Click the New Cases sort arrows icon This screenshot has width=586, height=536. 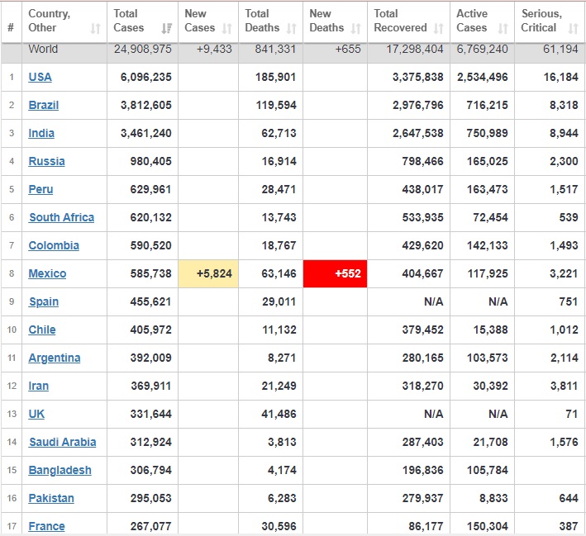(226, 29)
